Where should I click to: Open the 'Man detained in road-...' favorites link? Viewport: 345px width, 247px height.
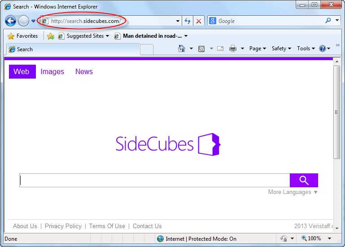(x=148, y=36)
